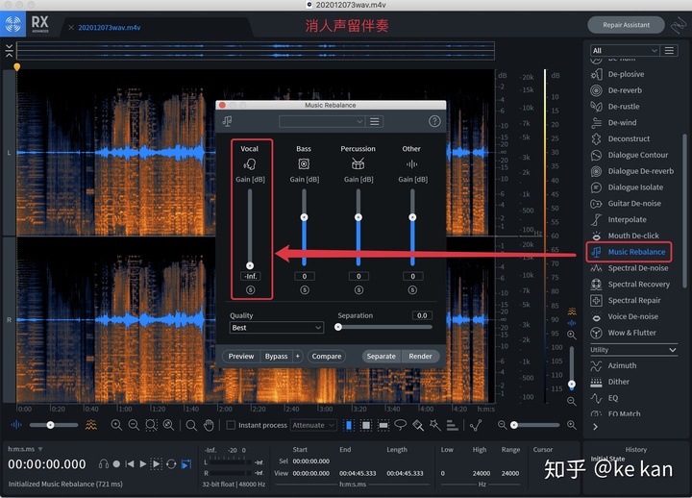This screenshot has width=692, height=498.
Task: Zoom in horizontally with magnifier plus
Action: pos(572,425)
